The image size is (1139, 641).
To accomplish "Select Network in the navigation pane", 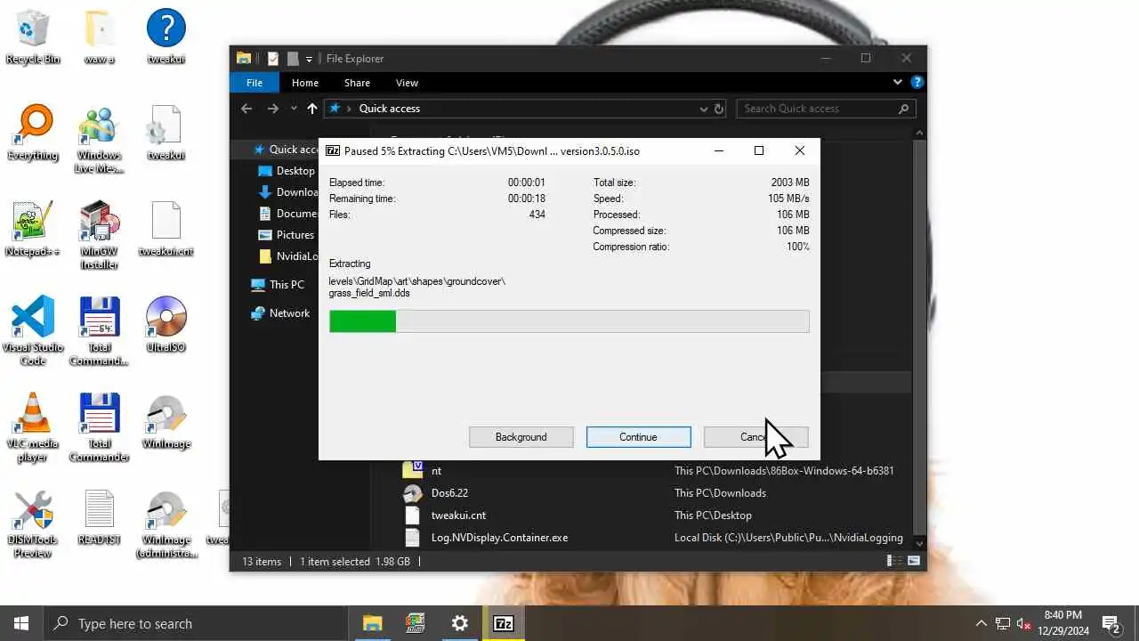I will tap(281, 313).
